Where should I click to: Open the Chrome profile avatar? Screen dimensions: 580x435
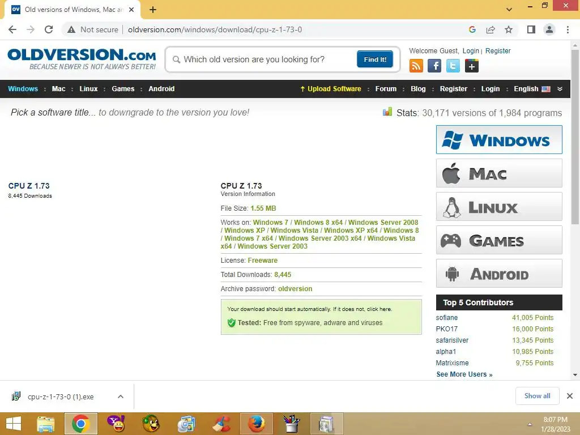click(x=549, y=29)
